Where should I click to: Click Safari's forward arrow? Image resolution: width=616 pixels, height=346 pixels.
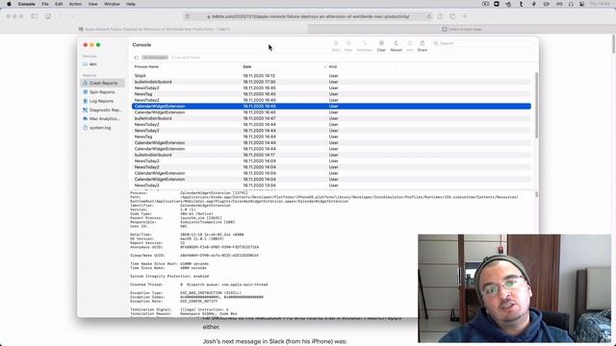72,16
